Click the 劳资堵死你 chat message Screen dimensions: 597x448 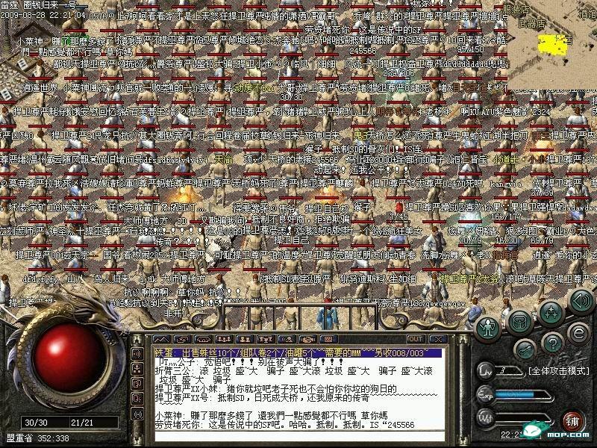click(285, 424)
